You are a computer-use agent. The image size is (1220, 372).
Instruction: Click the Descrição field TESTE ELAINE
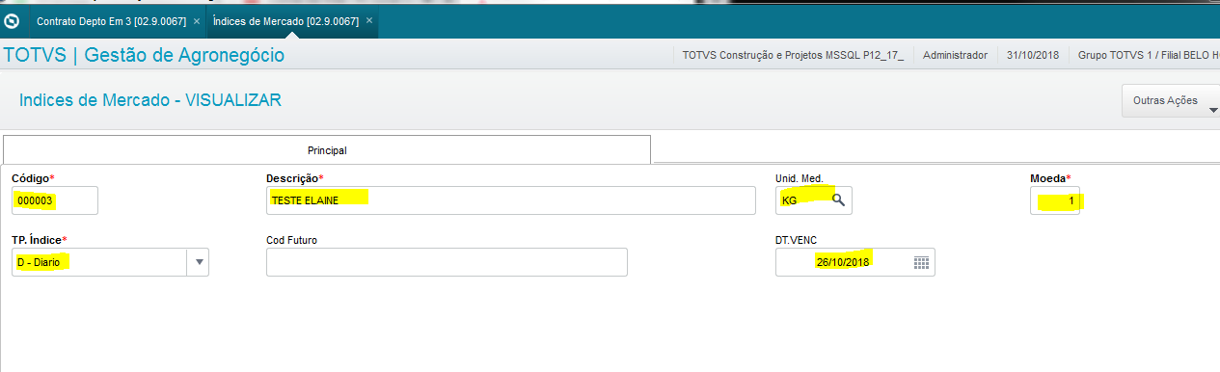tap(510, 200)
